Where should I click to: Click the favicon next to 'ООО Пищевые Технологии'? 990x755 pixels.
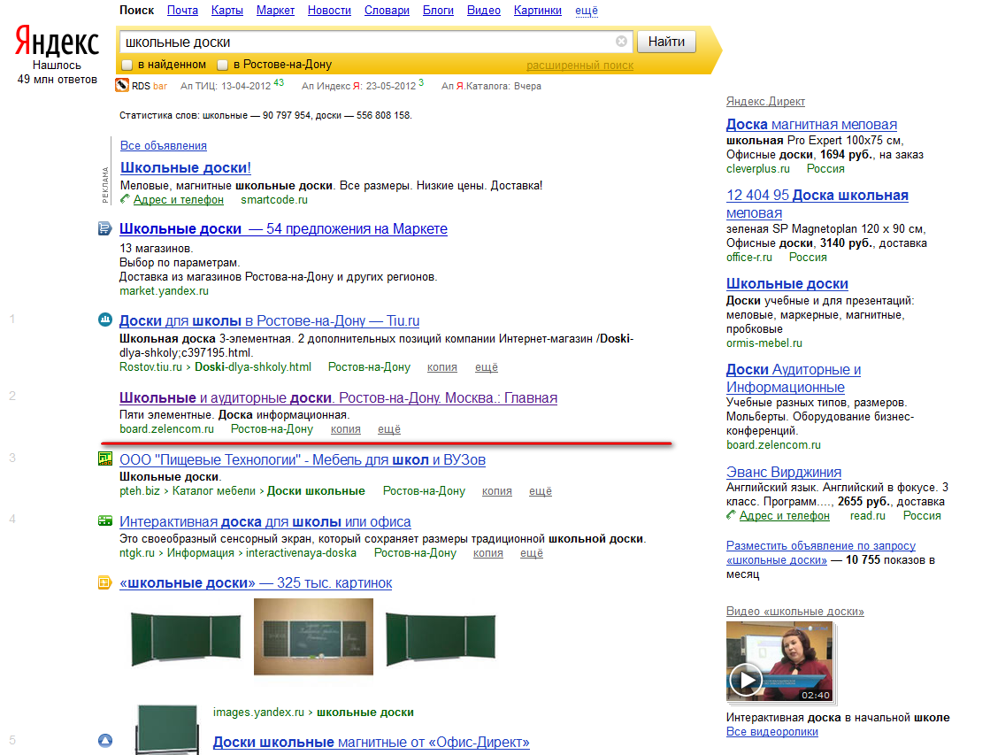(x=104, y=458)
